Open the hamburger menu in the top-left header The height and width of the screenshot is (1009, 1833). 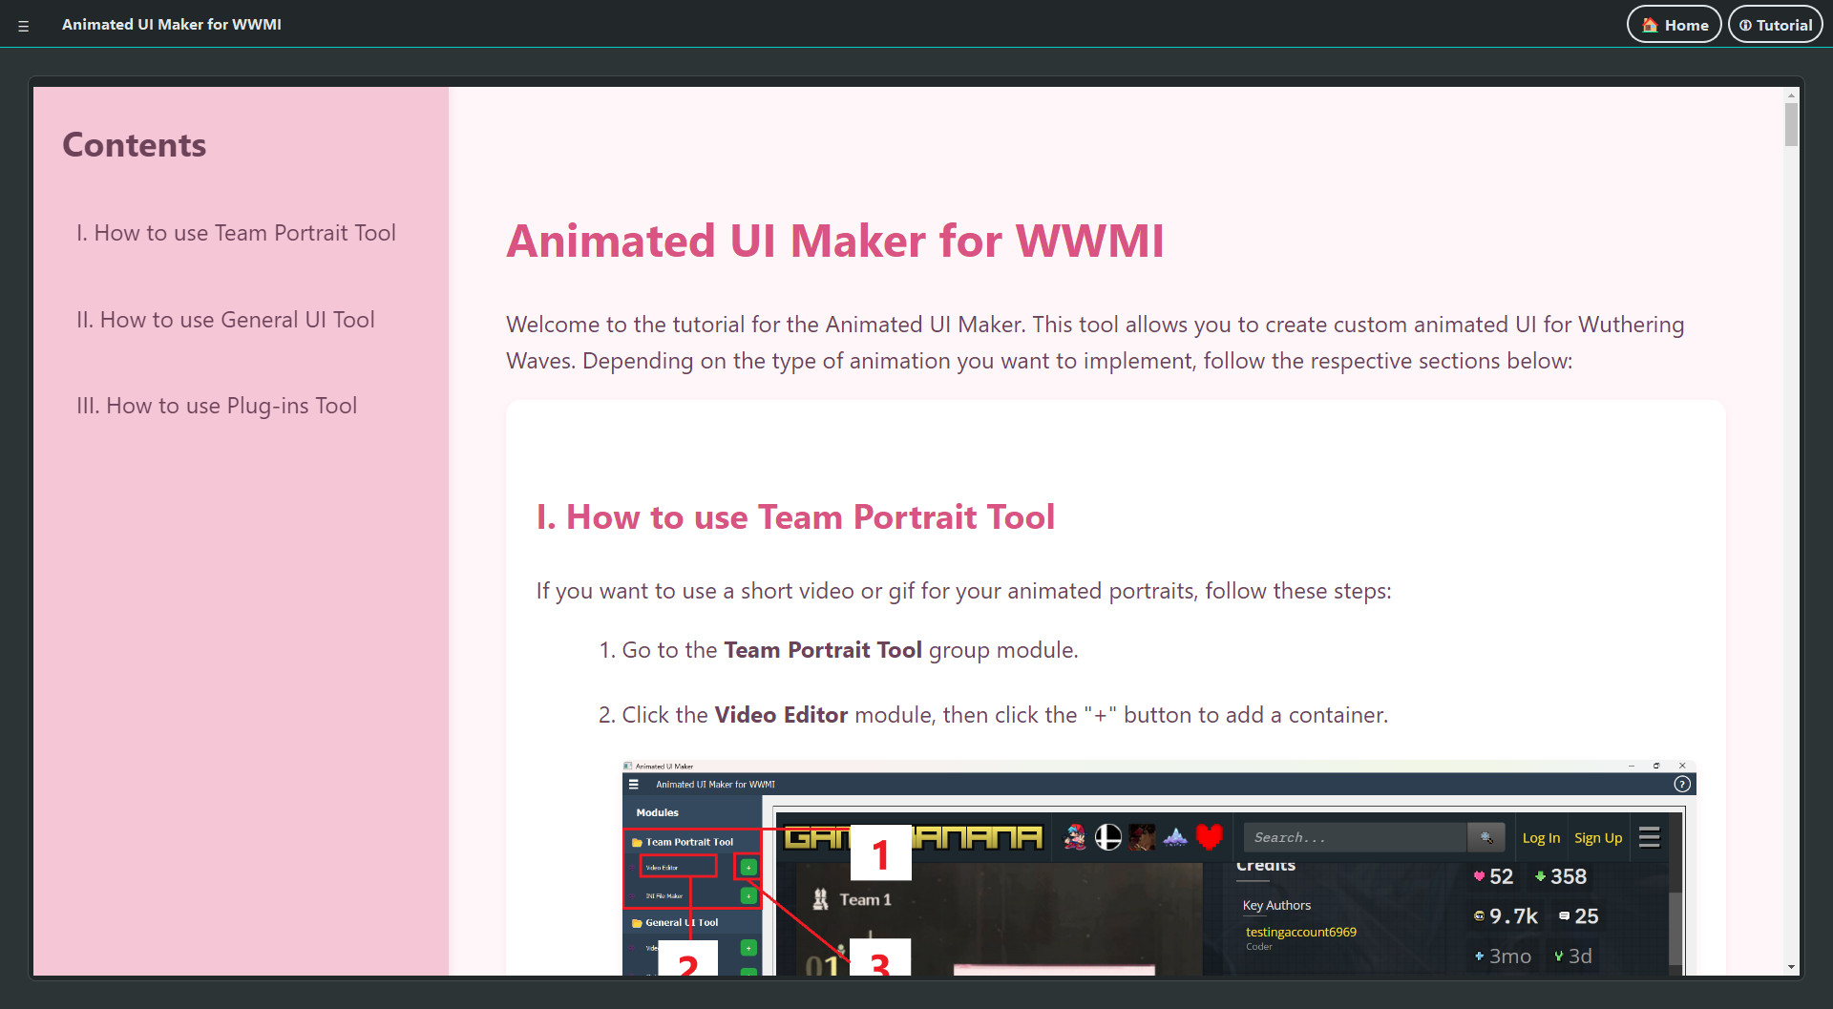tap(23, 24)
